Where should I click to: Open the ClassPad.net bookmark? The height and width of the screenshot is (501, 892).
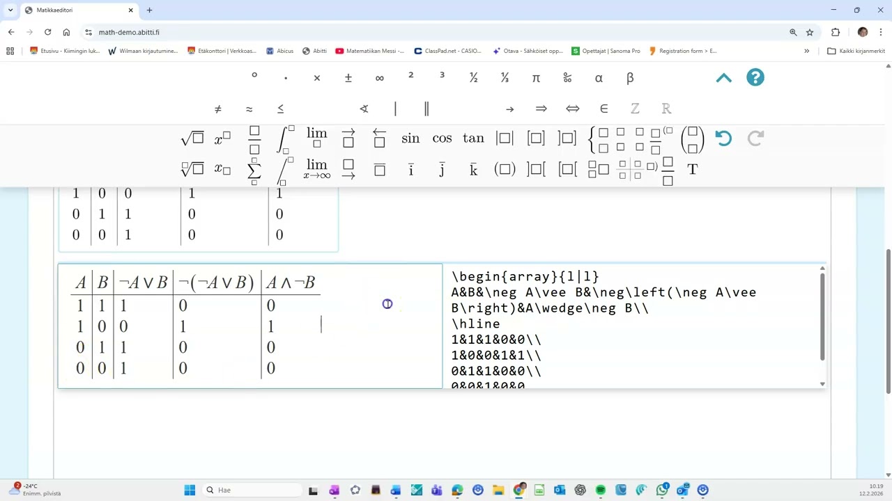(448, 51)
